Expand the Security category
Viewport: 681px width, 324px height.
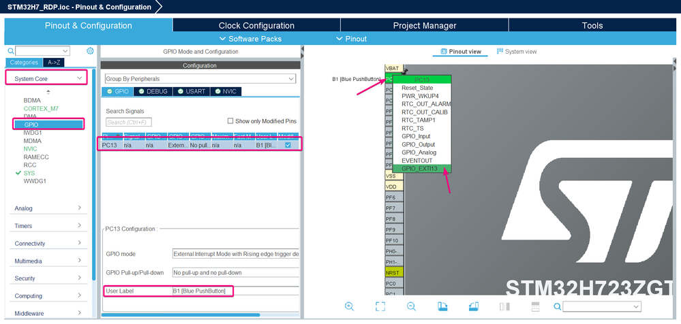tap(48, 278)
